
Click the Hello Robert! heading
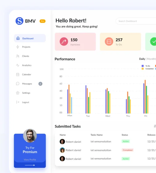[x=71, y=20]
